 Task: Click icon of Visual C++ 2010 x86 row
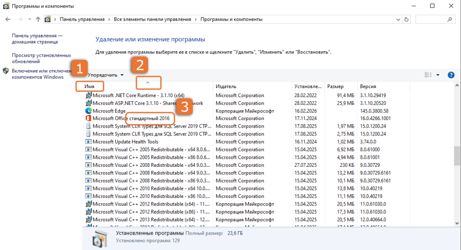pos(88,196)
